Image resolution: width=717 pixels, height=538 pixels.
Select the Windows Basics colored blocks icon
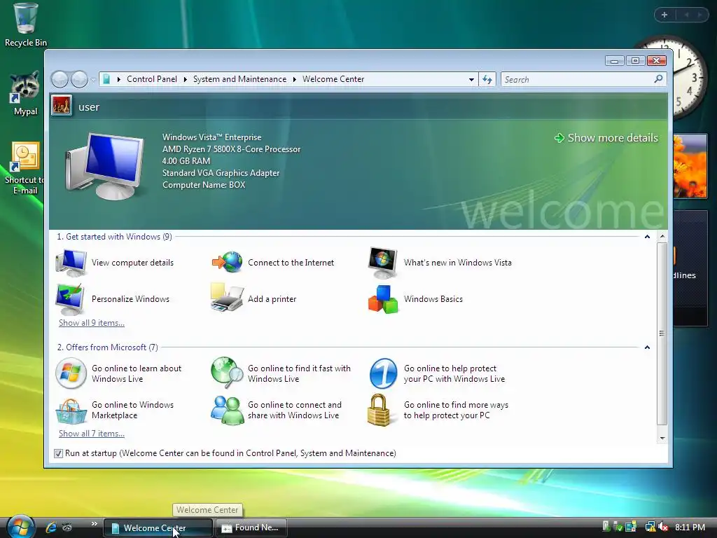[x=383, y=299]
